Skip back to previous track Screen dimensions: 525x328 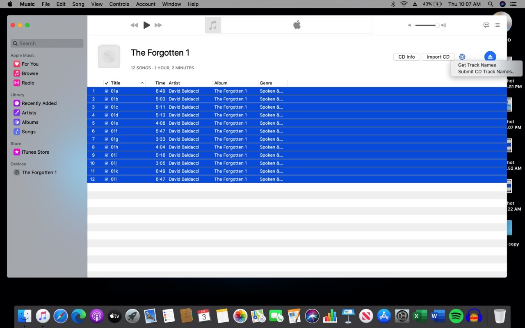pyautogui.click(x=134, y=25)
